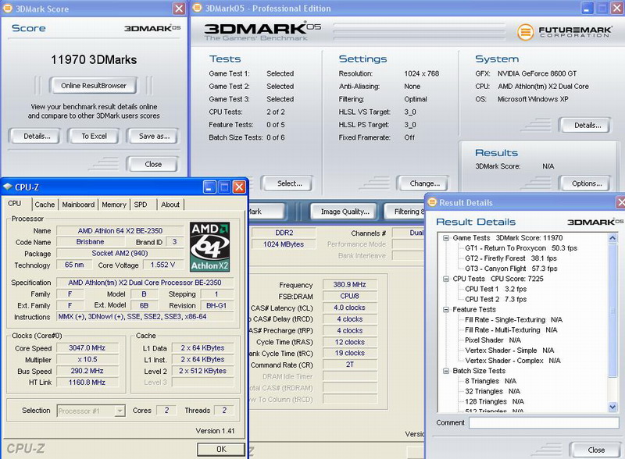The width and height of the screenshot is (625, 459).
Task: Minimize the CPU-Z window
Action: point(209,187)
